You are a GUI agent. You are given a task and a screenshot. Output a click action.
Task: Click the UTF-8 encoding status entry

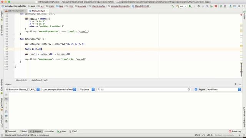(x=210, y=135)
